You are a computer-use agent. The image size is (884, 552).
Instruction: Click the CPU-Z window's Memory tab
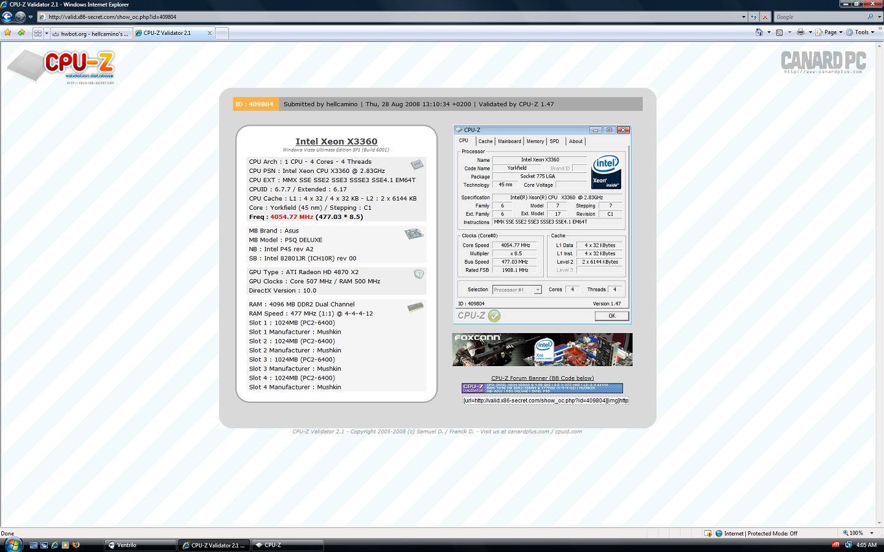click(x=535, y=141)
